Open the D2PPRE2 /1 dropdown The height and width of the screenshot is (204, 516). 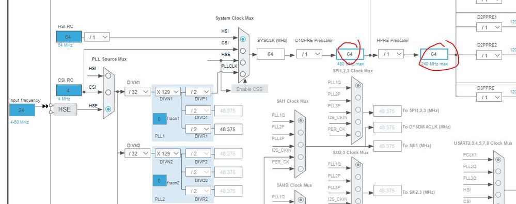489,55
